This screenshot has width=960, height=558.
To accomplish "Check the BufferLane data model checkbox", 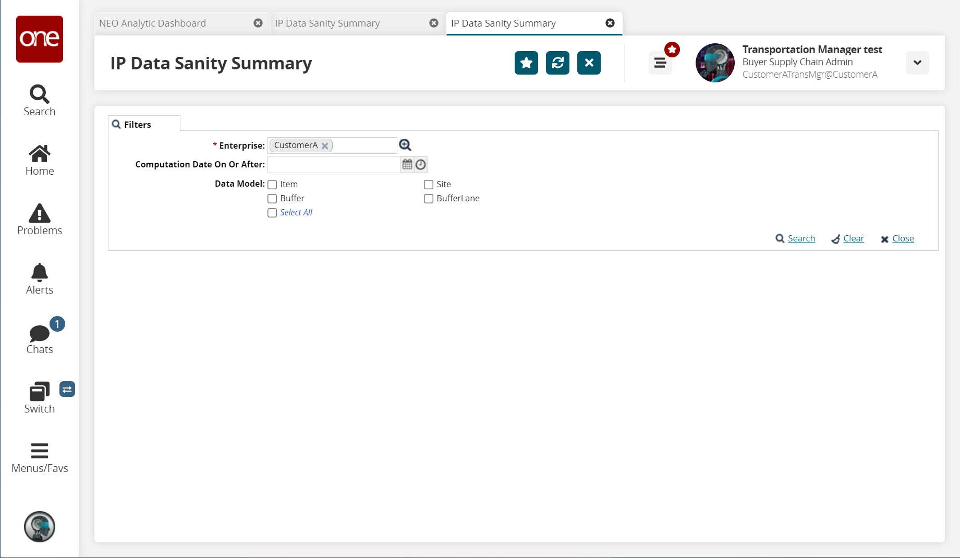I will (x=429, y=199).
